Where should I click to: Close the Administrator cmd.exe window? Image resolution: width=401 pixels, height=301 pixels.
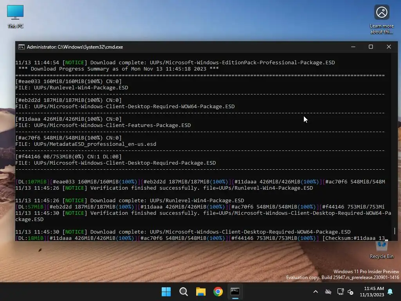(389, 47)
